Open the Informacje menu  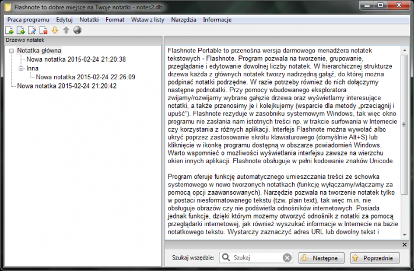click(217, 20)
